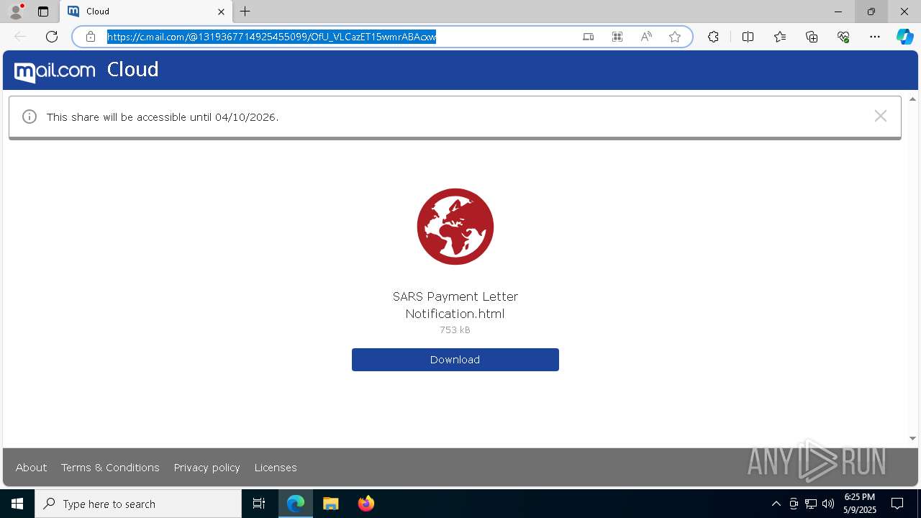This screenshot has width=921, height=518.
Task: Open Task View on the taskbar
Action: [259, 504]
